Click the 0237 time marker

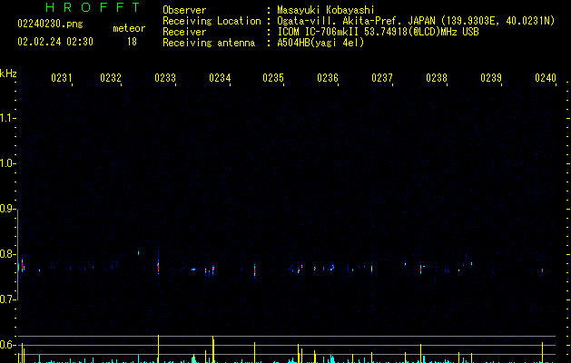point(382,77)
